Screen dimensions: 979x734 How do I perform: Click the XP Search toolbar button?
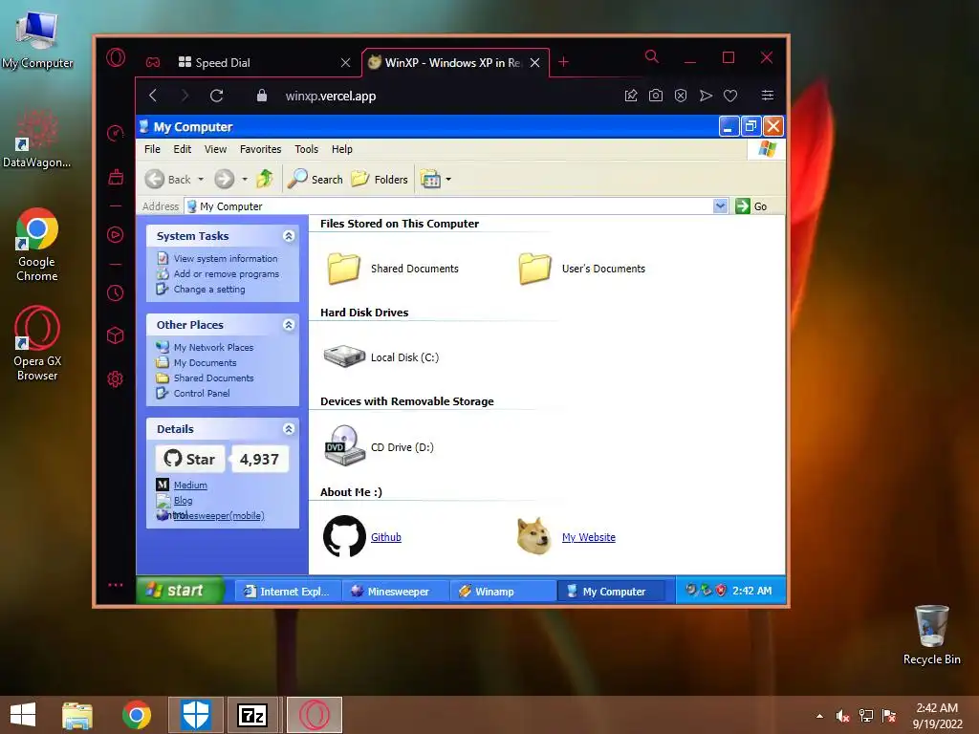click(315, 179)
